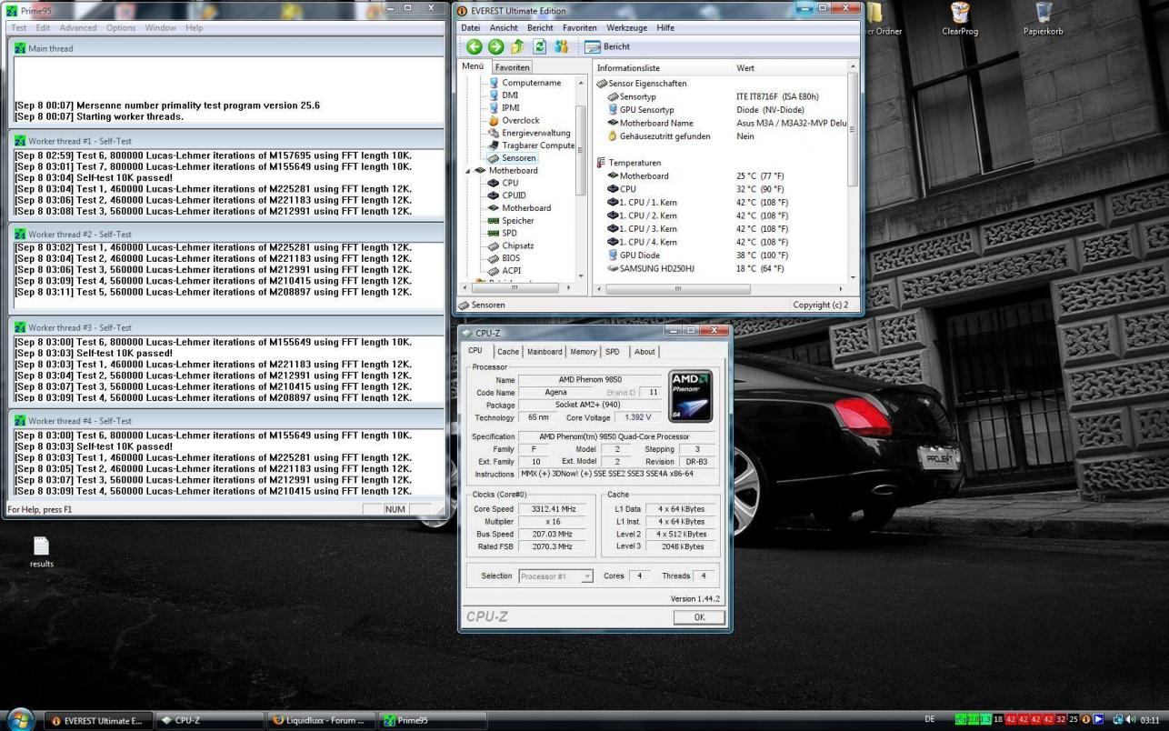The image size is (1169, 731).
Task: Select ACPI in EVEREST tree
Action: 505,271
